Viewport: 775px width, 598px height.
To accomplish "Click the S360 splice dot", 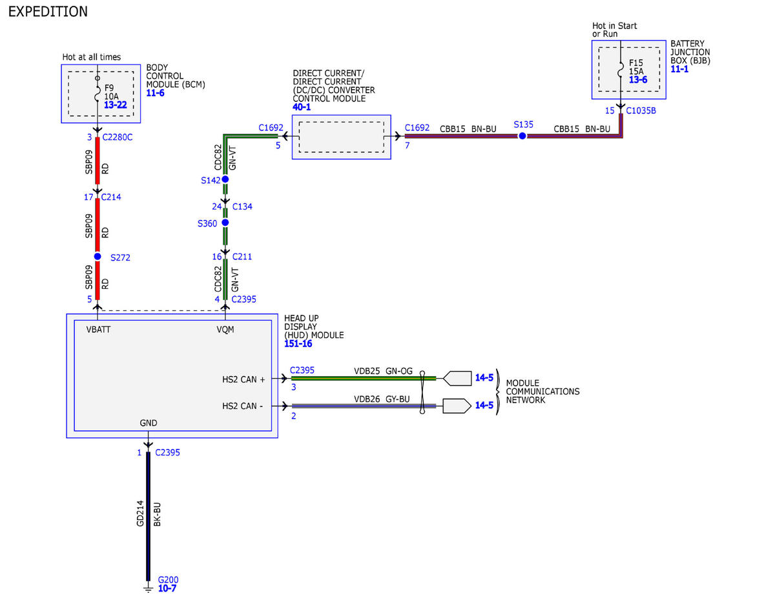I will tap(225, 223).
